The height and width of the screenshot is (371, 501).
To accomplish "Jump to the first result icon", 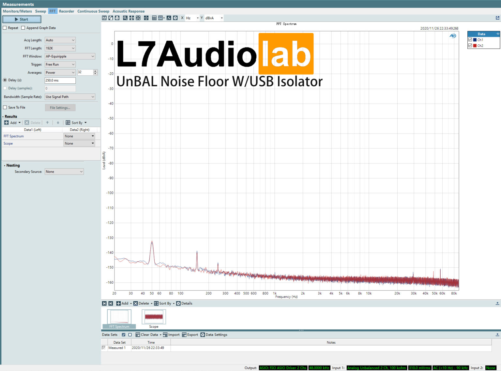I will [x=104, y=303].
